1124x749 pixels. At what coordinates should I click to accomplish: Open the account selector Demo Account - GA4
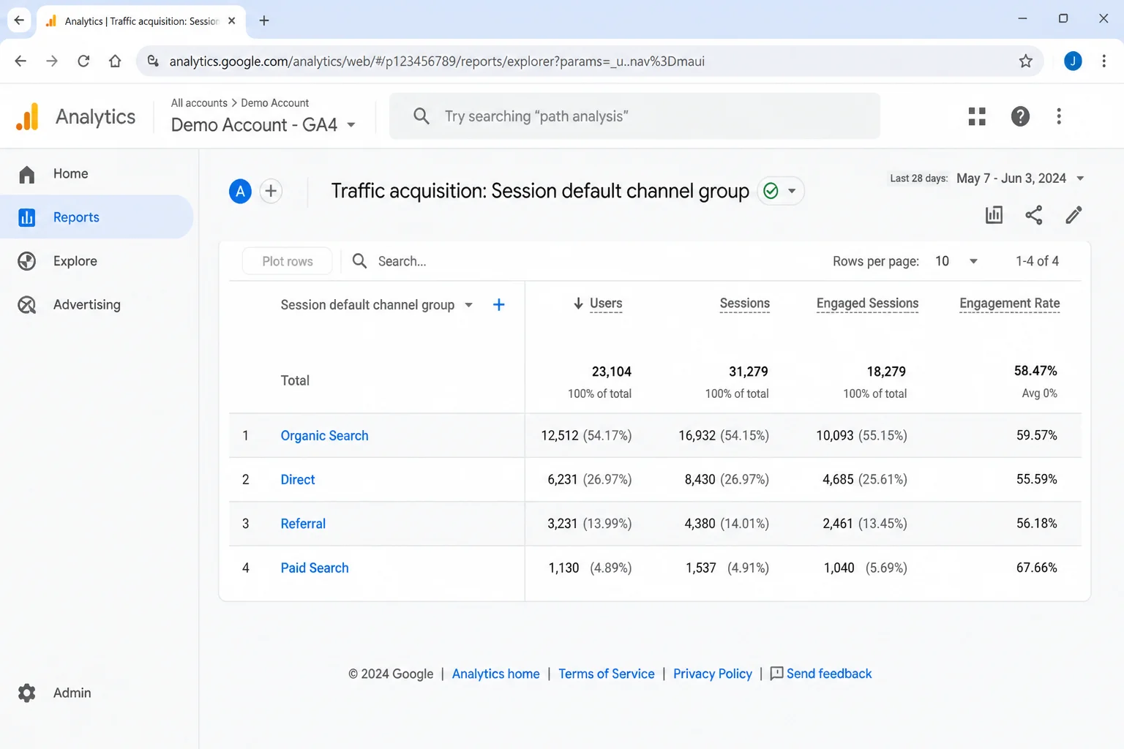(263, 125)
